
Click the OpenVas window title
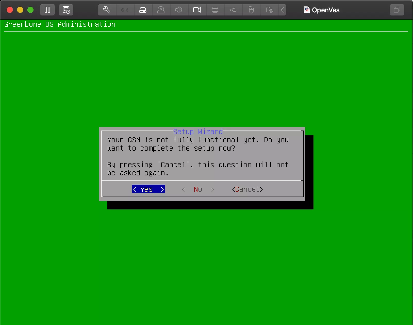[x=326, y=10]
